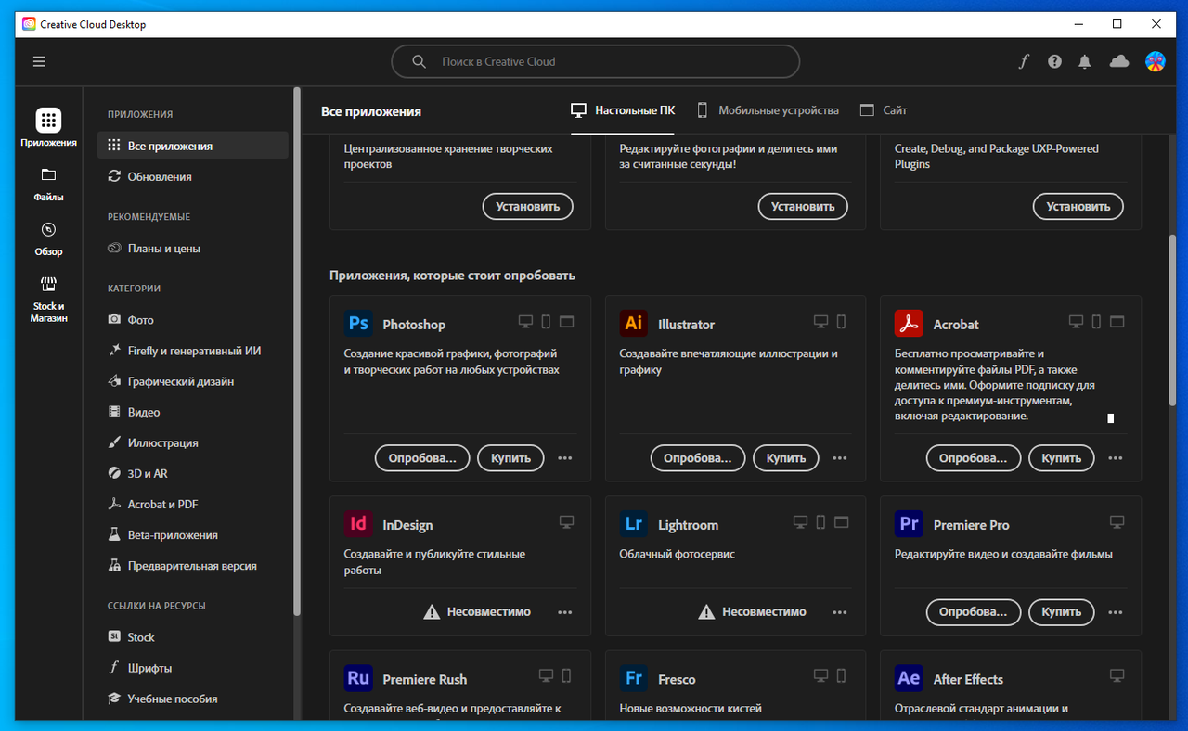The height and width of the screenshot is (731, 1188).
Task: Click Опробовать for Illustrator
Action: (698, 458)
